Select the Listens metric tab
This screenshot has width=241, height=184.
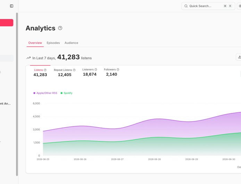pyautogui.click(x=40, y=72)
